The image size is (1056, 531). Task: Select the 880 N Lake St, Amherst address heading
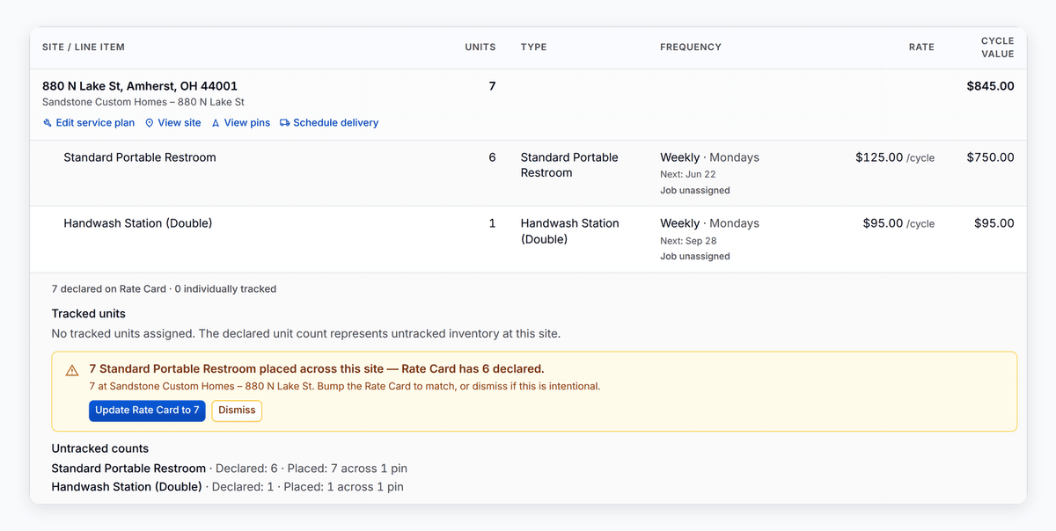point(140,86)
